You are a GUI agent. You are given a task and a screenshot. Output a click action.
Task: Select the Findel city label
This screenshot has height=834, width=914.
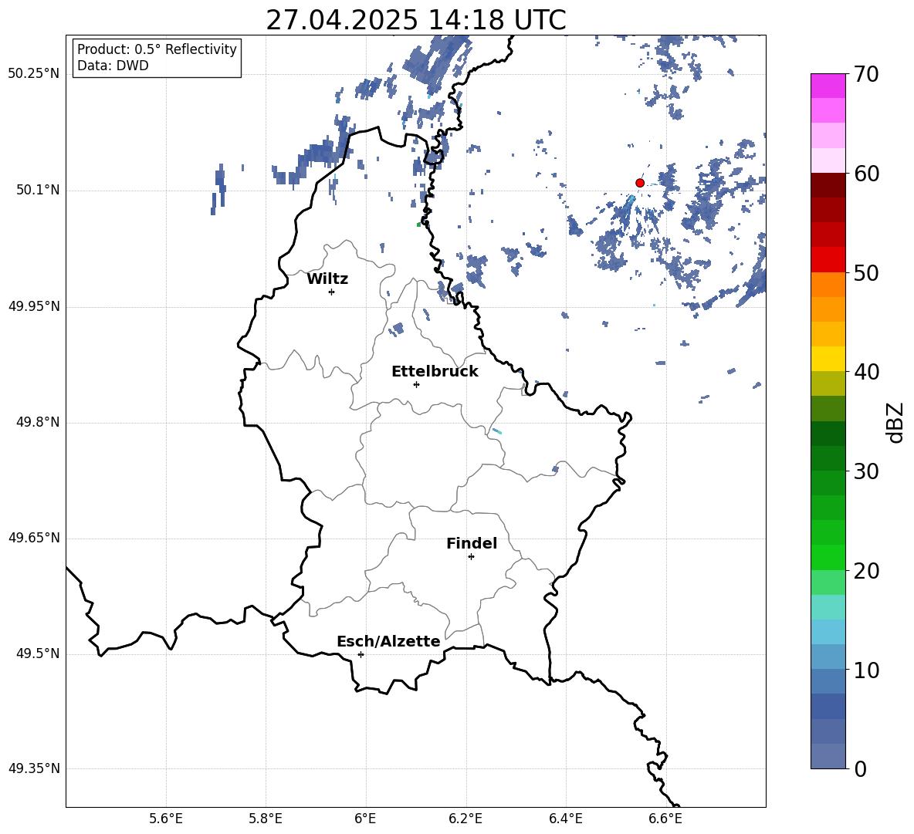point(472,543)
